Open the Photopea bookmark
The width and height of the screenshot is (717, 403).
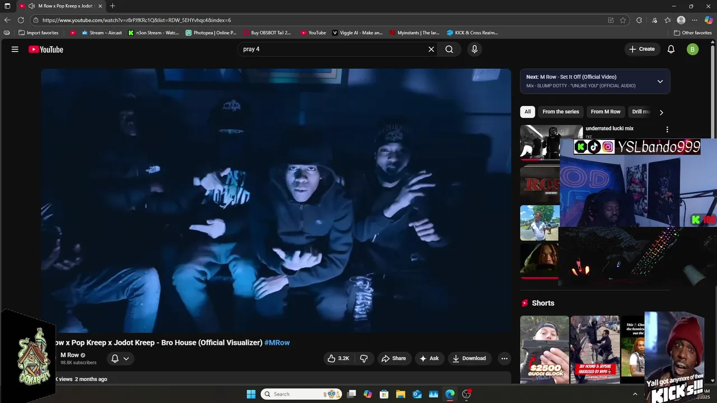point(211,33)
